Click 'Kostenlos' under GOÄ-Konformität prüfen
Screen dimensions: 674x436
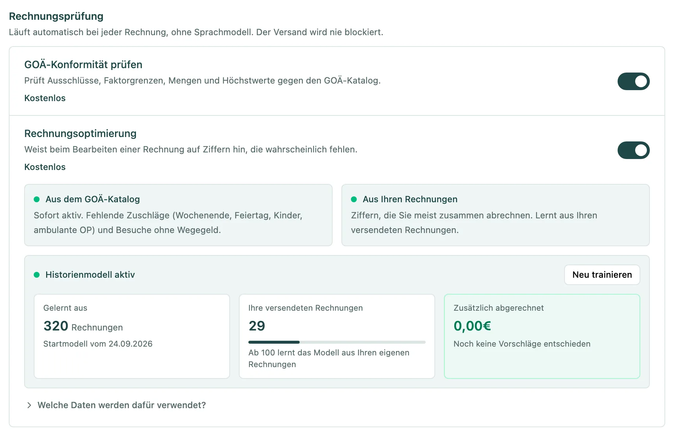coord(45,98)
